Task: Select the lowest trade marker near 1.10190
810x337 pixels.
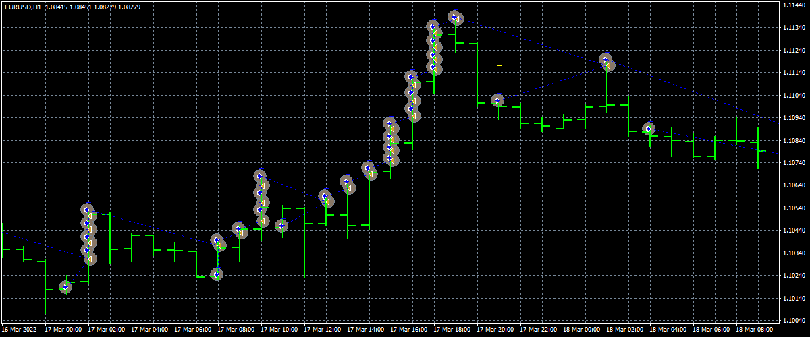Action: click(65, 287)
